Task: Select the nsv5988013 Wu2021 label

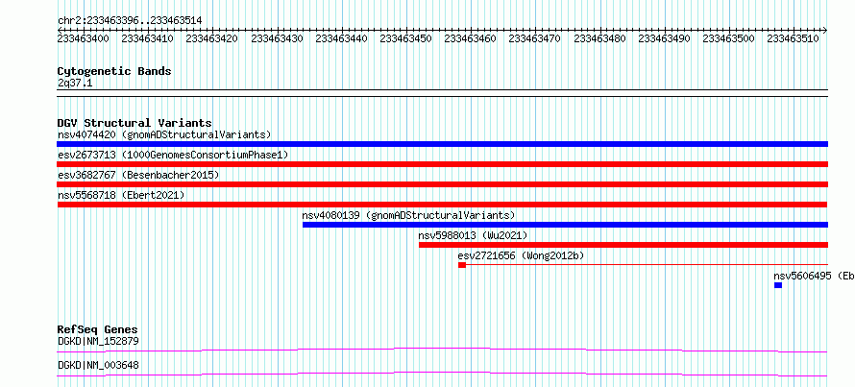Action: tap(473, 235)
